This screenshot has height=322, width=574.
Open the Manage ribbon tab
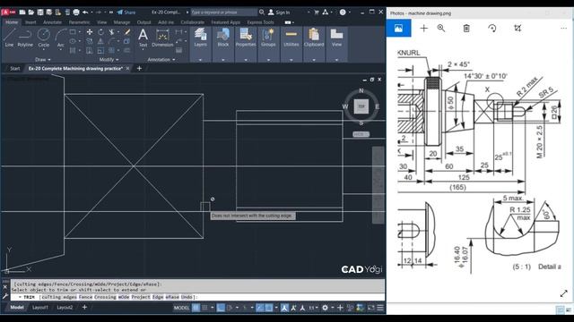[x=122, y=22]
